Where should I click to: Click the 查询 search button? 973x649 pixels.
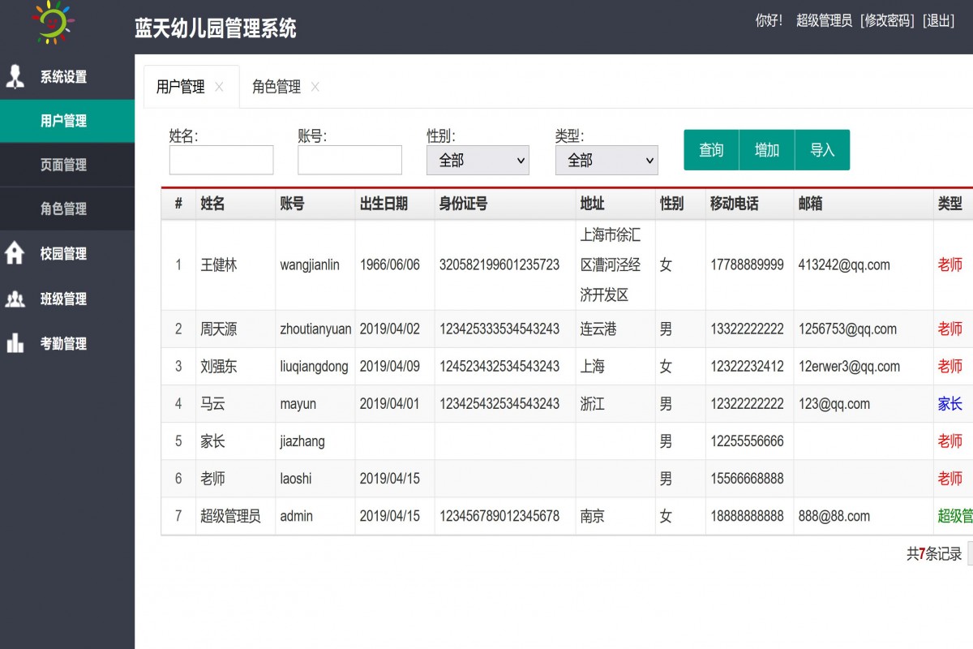[711, 150]
